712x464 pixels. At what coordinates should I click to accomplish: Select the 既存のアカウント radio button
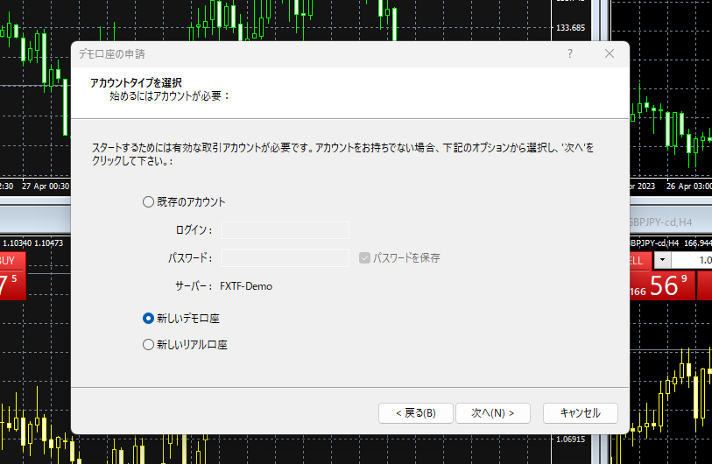tap(148, 201)
